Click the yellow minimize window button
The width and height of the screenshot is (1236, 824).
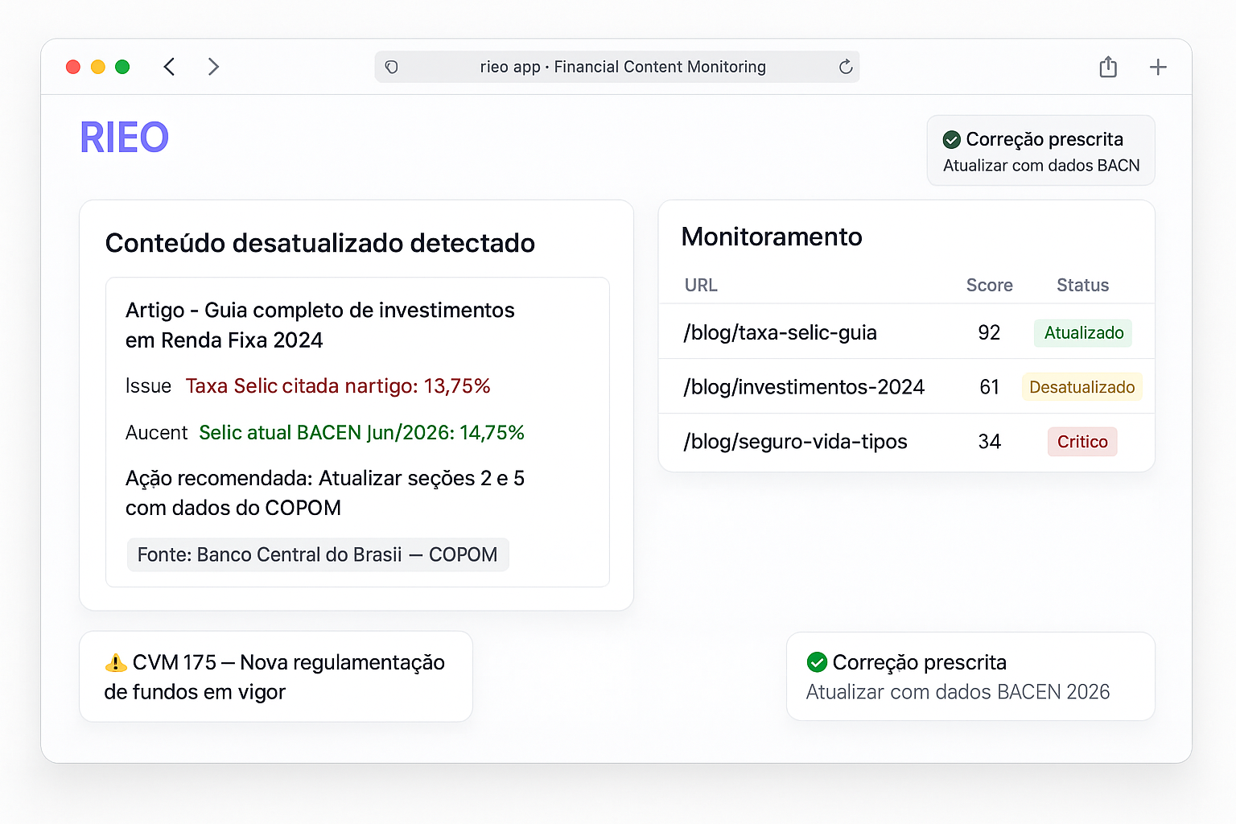pos(98,67)
